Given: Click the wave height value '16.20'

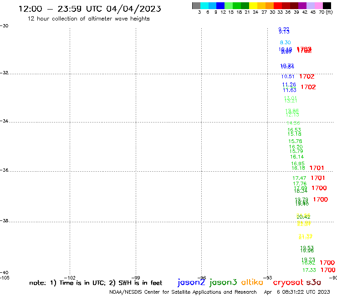Looking at the screenshot, I should [x=296, y=147].
